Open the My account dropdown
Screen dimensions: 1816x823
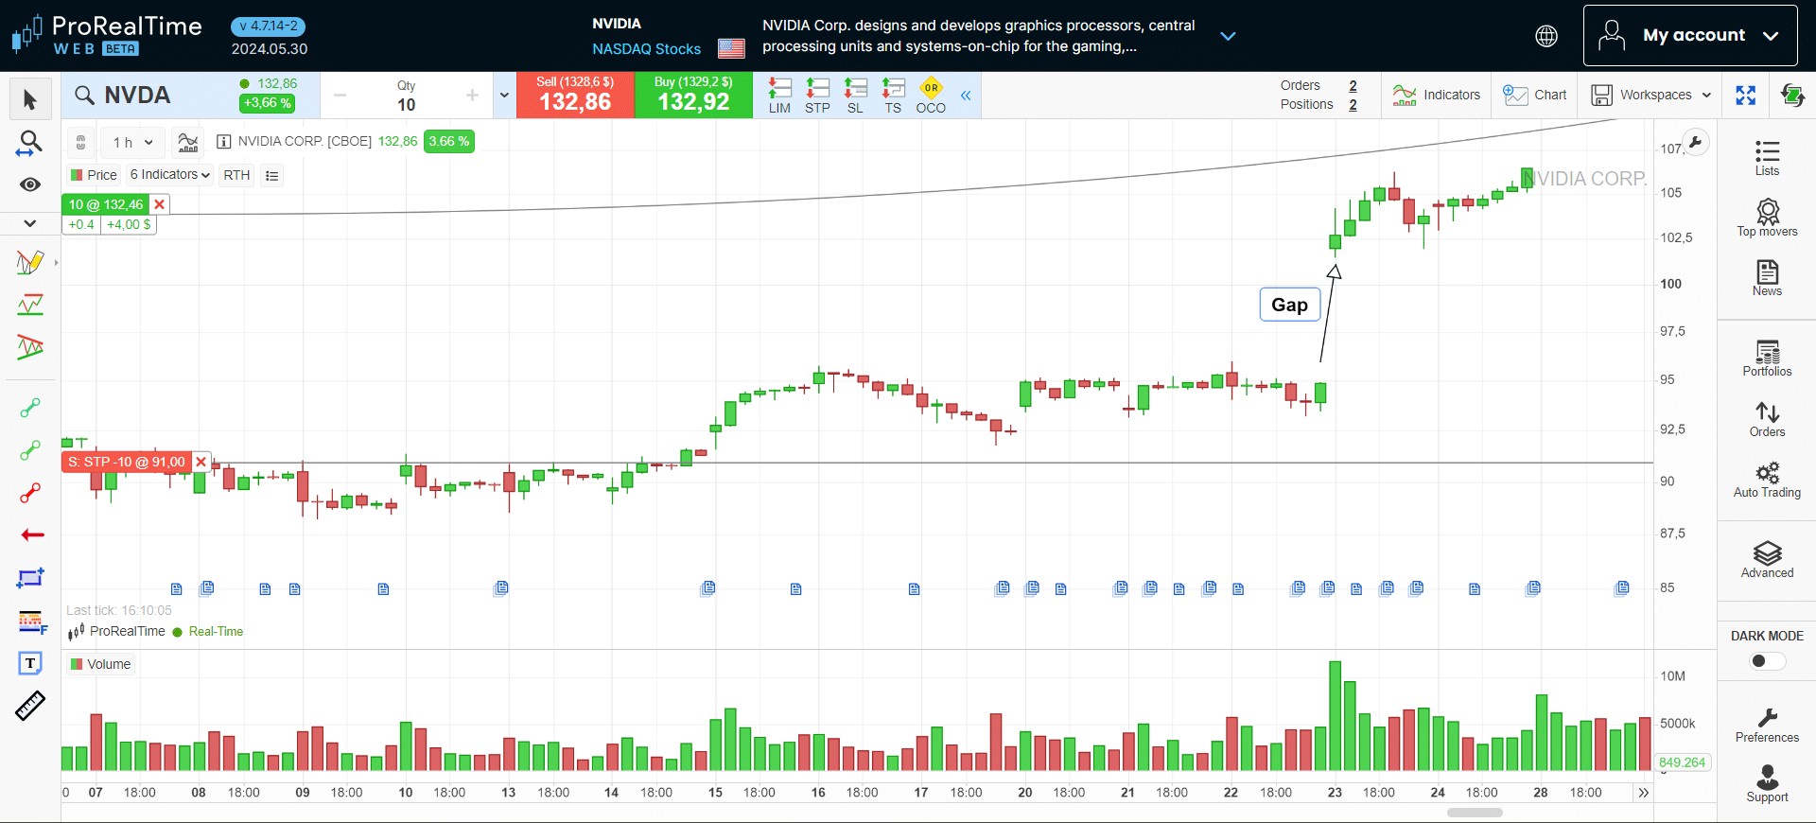pos(1690,36)
